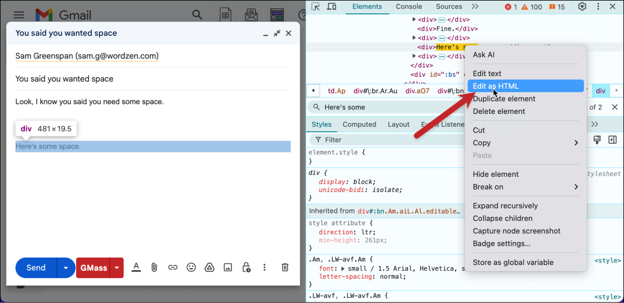This screenshot has width=624, height=303.
Task: Insert emoji using the smiley icon
Action: click(191, 267)
